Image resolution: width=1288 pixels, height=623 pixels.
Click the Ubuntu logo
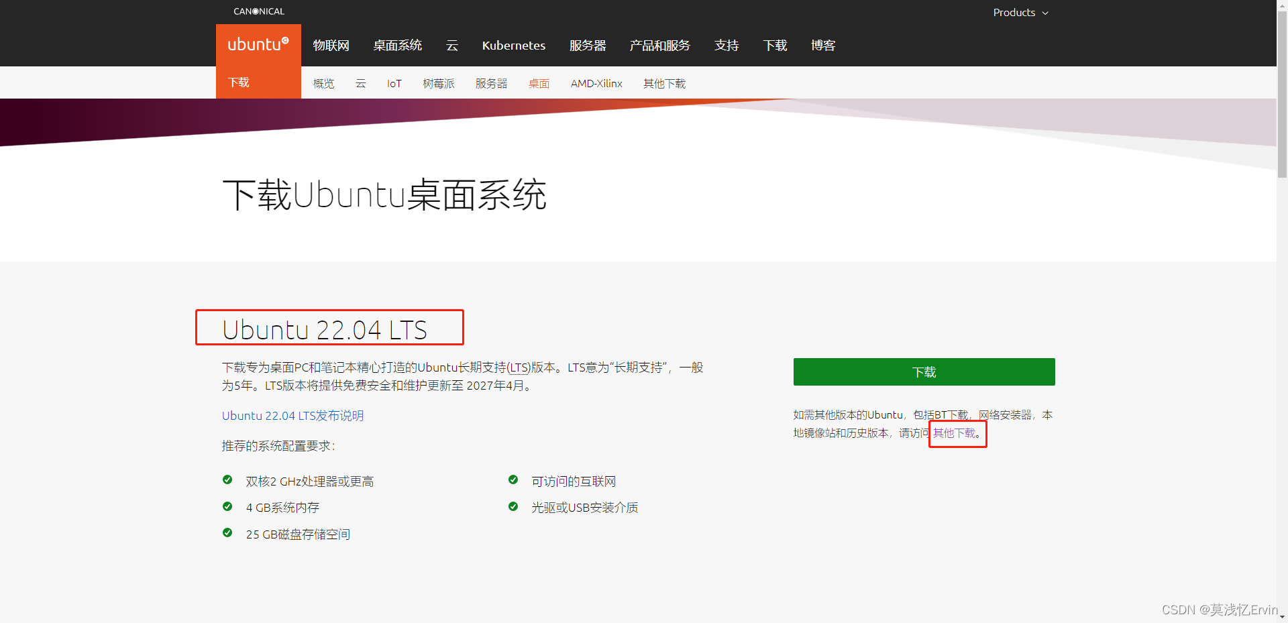coord(258,44)
